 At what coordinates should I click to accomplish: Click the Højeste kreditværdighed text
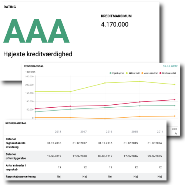pyautogui.click(x=38, y=54)
